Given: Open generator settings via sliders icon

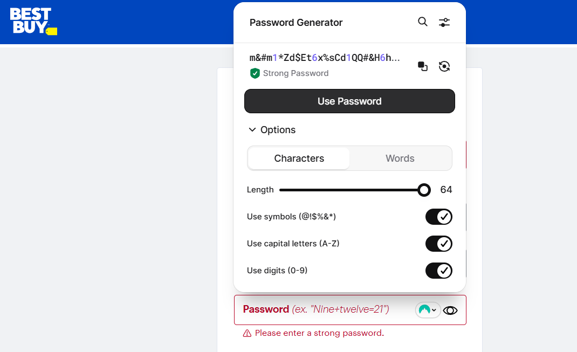Looking at the screenshot, I should coord(444,22).
